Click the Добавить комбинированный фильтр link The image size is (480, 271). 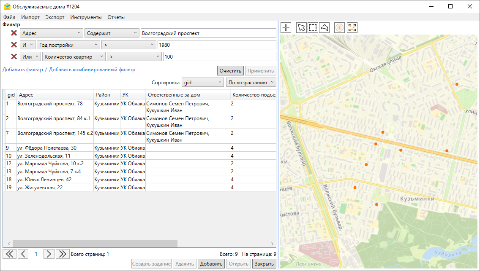point(92,70)
